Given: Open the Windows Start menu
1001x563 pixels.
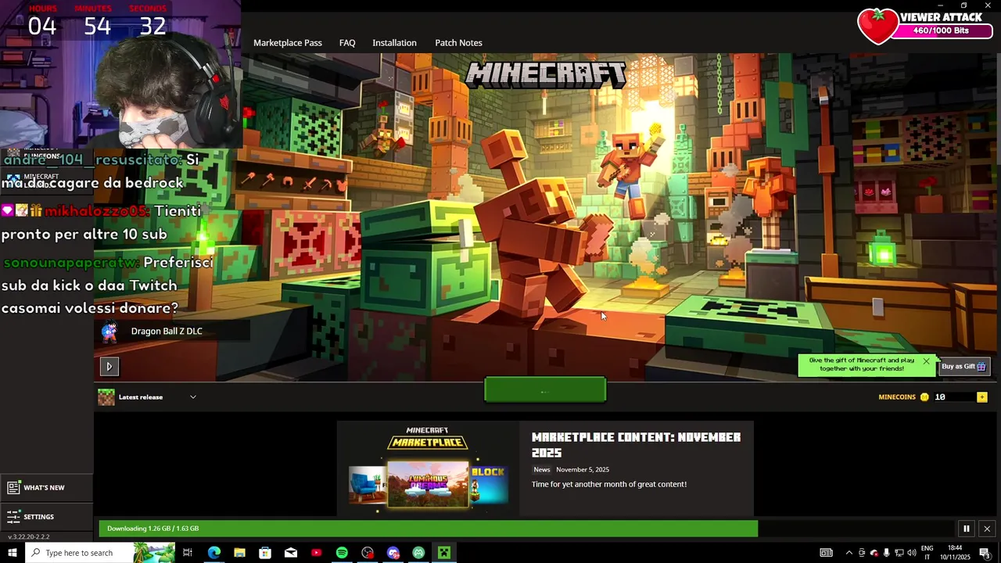Looking at the screenshot, I should 12,553.
